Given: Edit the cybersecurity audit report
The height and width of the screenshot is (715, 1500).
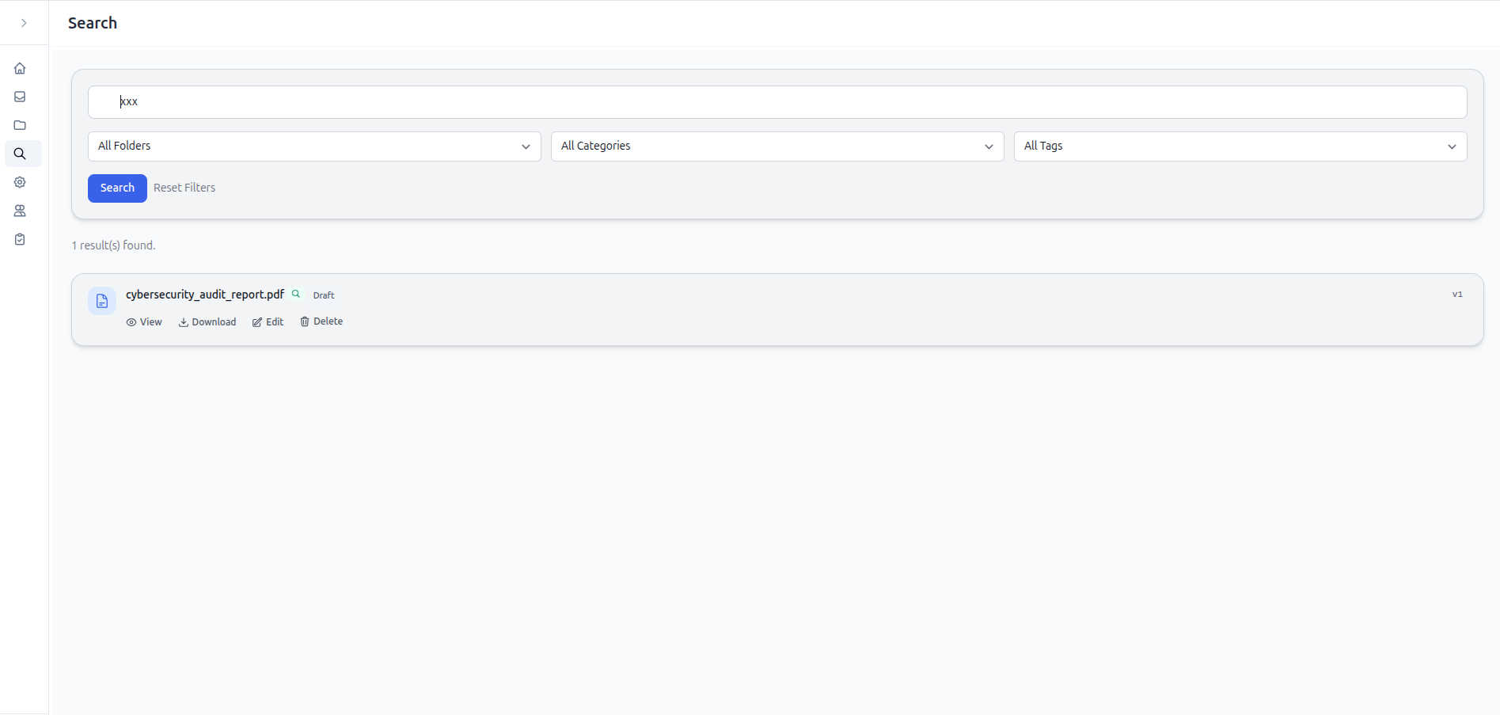Looking at the screenshot, I should point(268,322).
